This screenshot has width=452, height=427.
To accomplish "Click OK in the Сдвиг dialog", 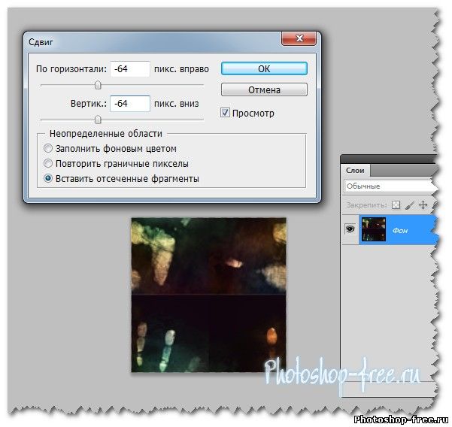I will point(263,68).
